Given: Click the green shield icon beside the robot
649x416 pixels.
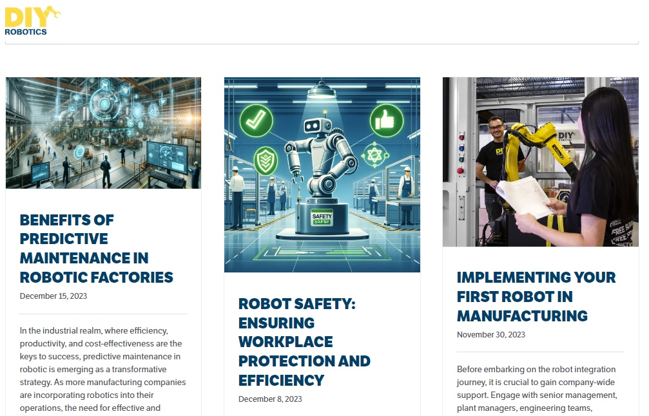Looking at the screenshot, I should (x=266, y=160).
